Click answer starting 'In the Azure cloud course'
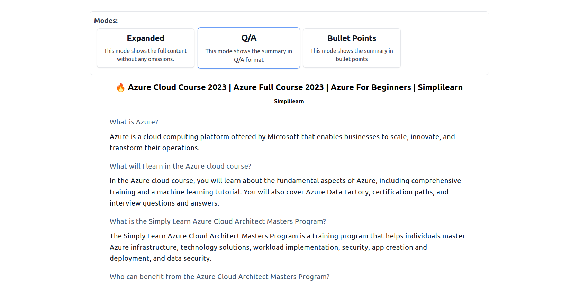Viewport: 571px width, 285px height. coord(285,192)
